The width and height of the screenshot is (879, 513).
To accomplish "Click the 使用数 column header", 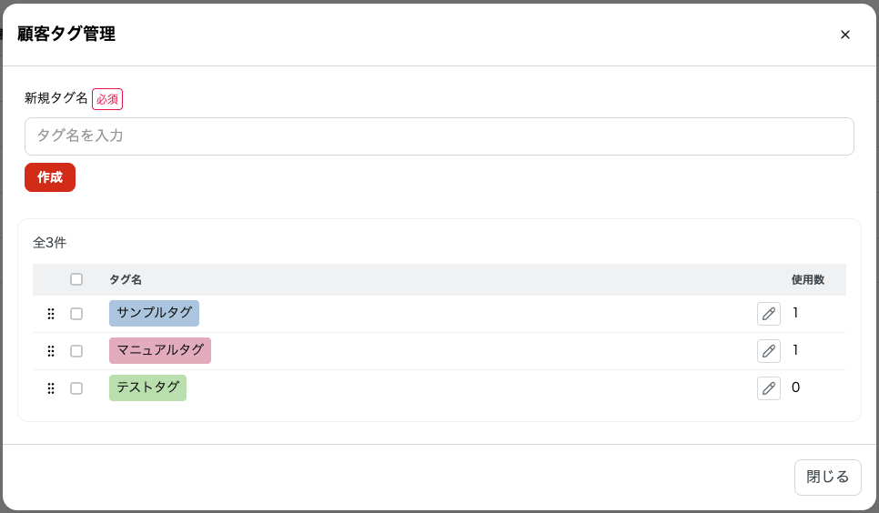I will pos(807,280).
